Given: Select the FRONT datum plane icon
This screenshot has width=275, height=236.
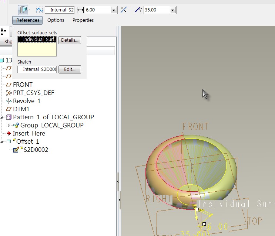Looking at the screenshot, I should click(9, 85).
